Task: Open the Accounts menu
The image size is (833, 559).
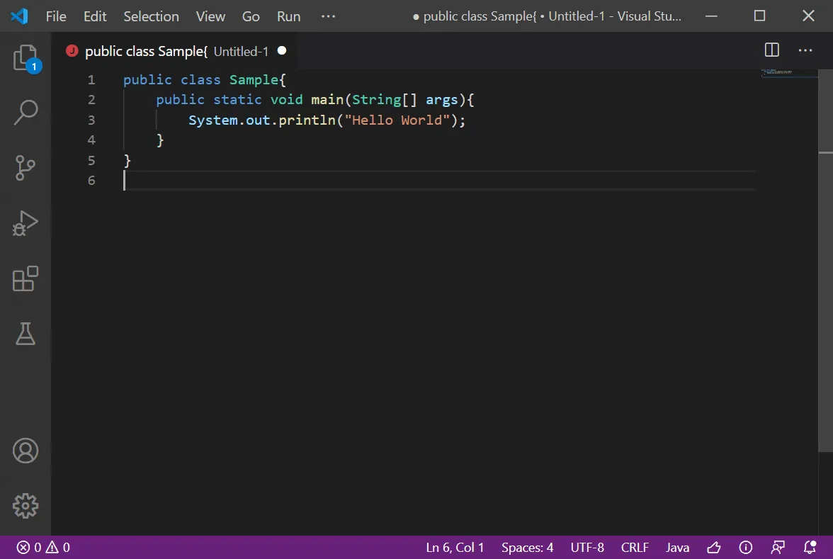Action: click(25, 451)
